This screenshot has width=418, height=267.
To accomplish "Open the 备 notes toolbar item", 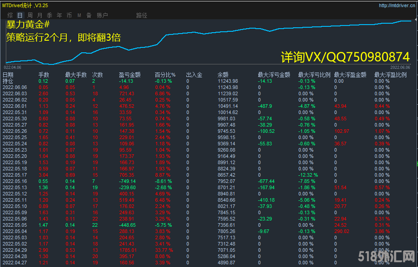I will pyautogui.click(x=89, y=15).
